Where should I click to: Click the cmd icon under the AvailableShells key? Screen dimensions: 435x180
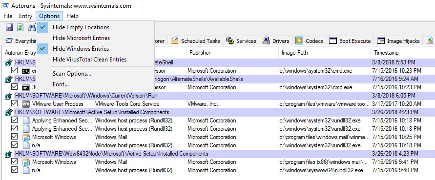(x=26, y=88)
